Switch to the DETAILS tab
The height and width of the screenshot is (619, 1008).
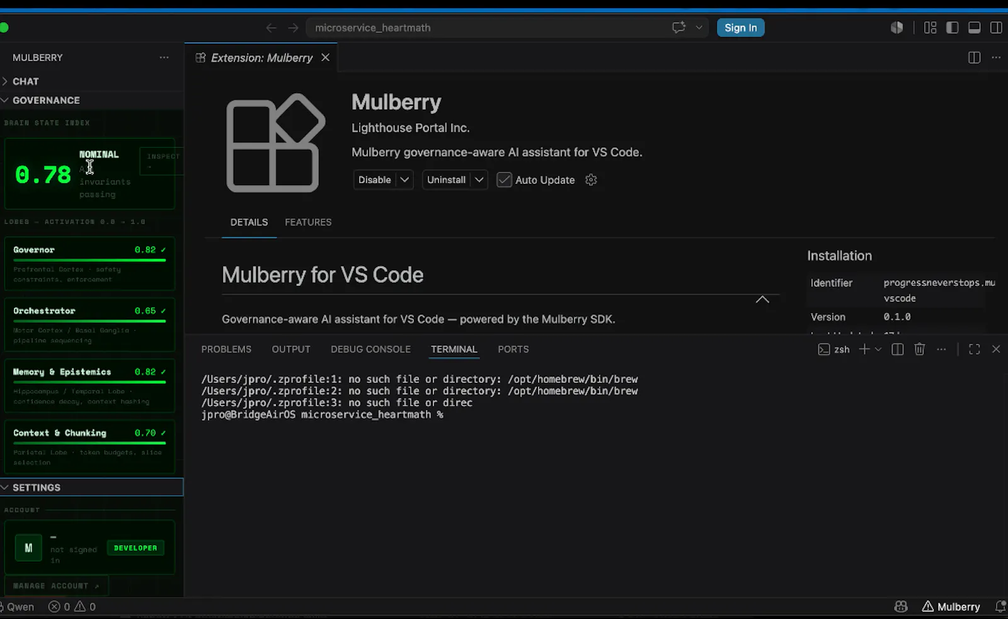249,222
